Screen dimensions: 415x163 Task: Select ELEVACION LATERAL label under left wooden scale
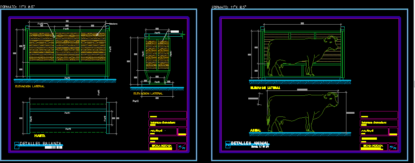30,86
